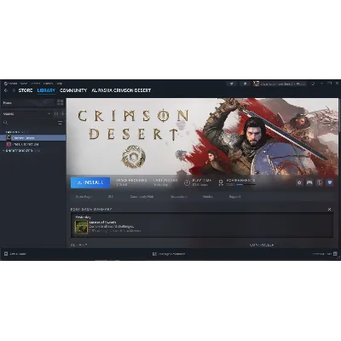
Task: Open the achievements trophy icon
Action: [x=221, y=182]
